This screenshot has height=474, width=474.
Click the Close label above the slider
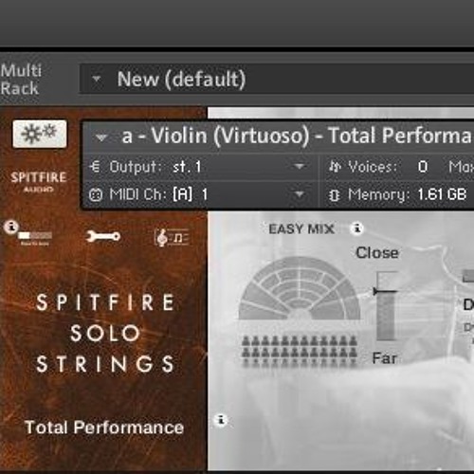[x=377, y=253]
